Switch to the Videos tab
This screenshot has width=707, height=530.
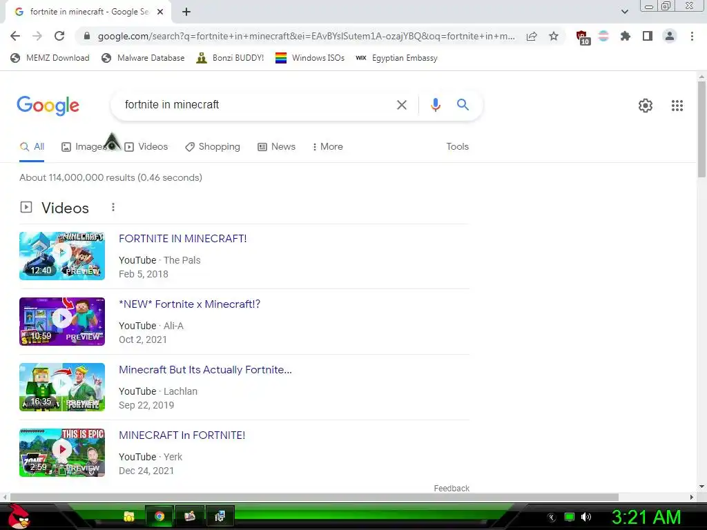point(146,146)
